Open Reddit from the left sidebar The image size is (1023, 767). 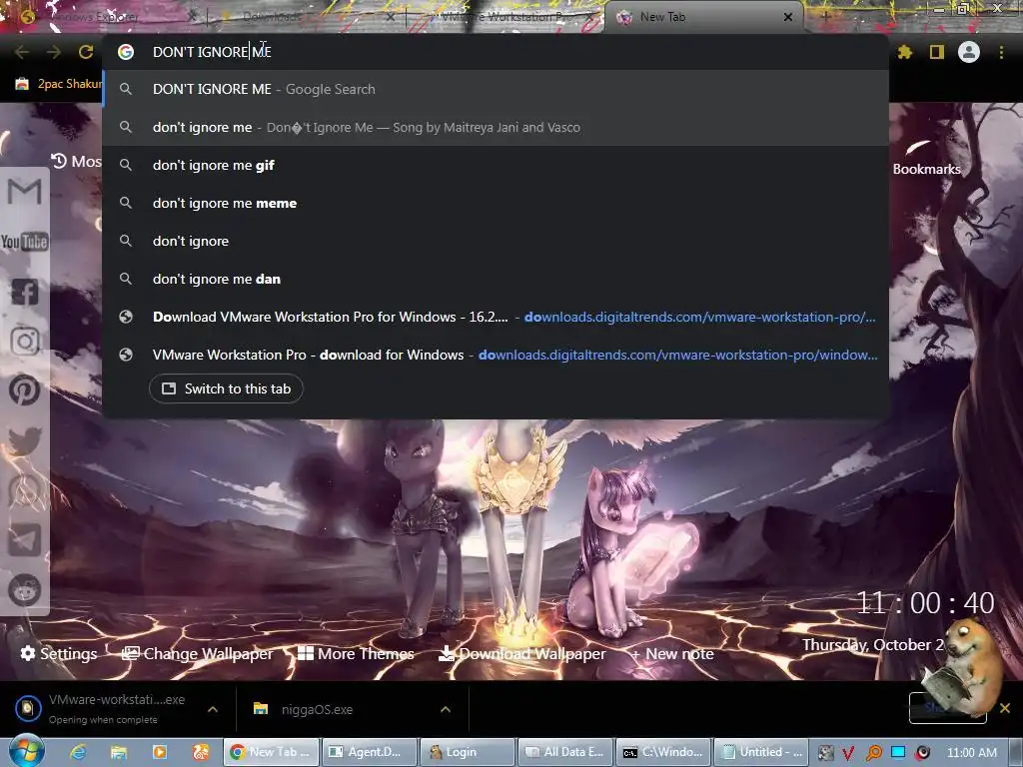pos(25,590)
